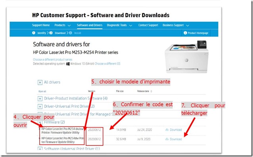Screen dimensions: 253x157
Task: Expand the Business Support chevron
Action: 187,25
